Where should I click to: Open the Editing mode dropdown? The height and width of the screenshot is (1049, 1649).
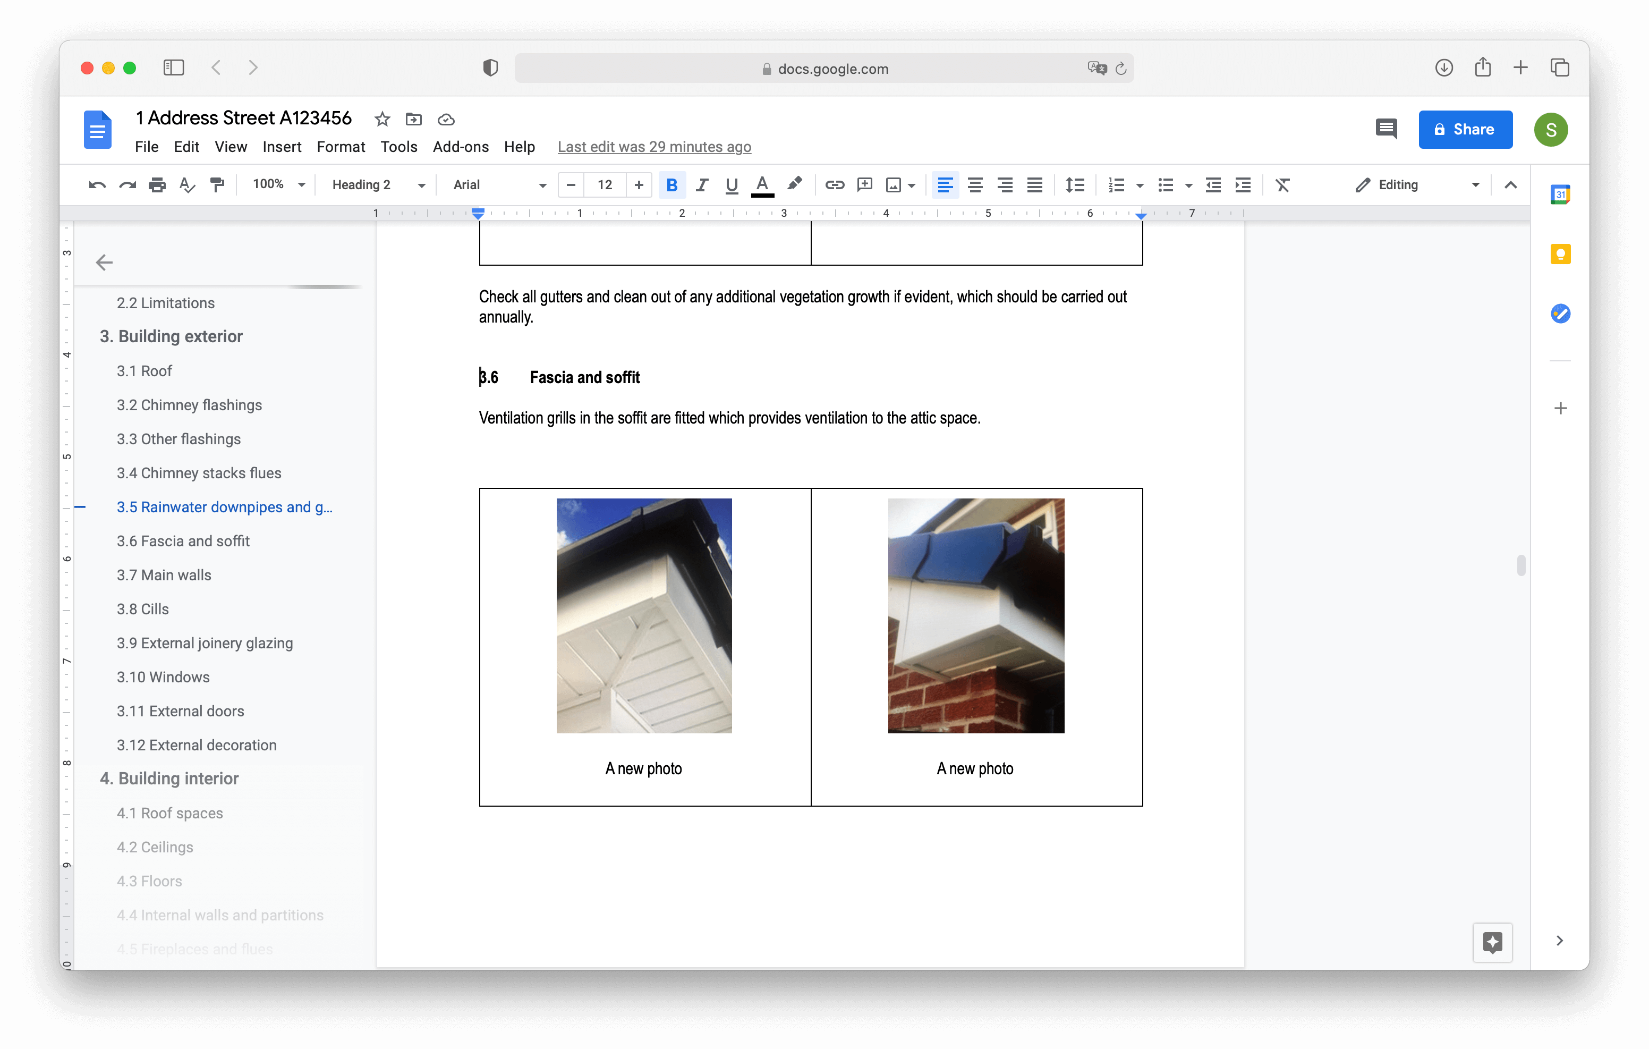(1417, 185)
